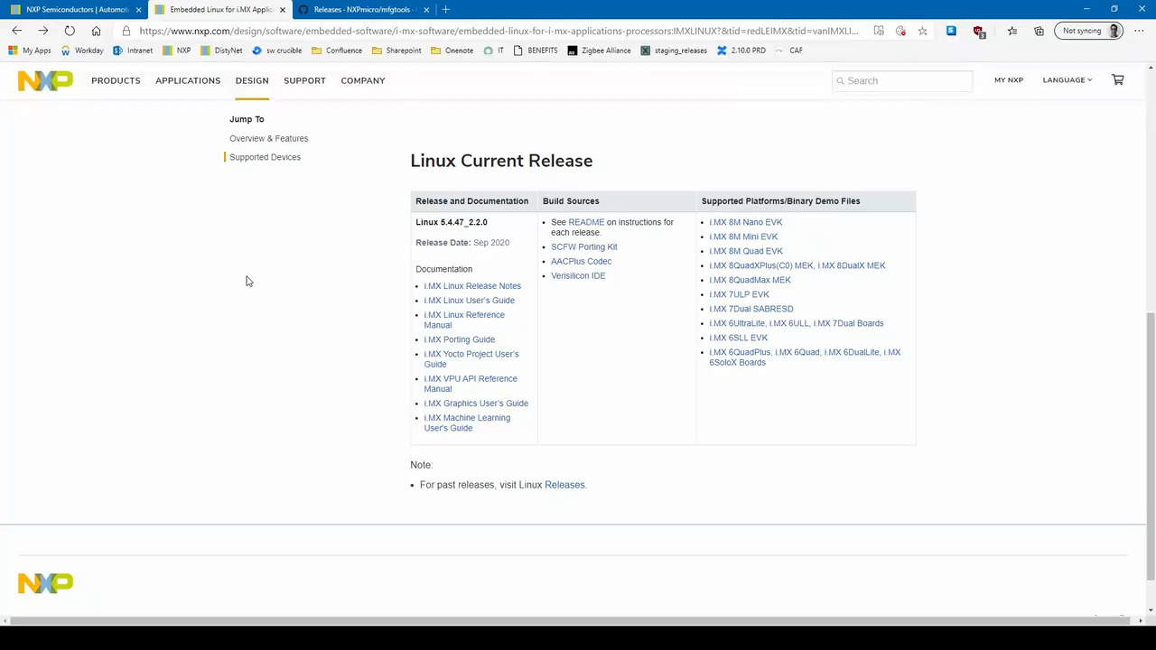Screen dimensions: 1156x650
Task: Open i.MX 7ULP EVK link
Action: click(739, 294)
